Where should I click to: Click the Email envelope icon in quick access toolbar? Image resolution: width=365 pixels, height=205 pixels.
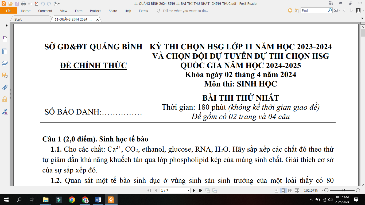[x=30, y=4]
